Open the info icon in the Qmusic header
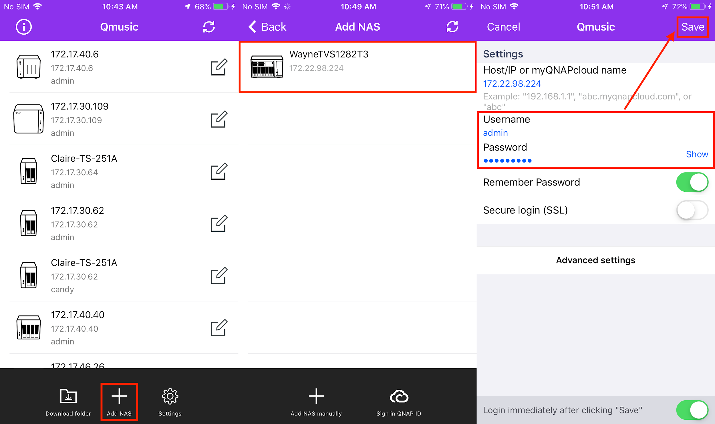Screen dimensions: 715x424 23,27
